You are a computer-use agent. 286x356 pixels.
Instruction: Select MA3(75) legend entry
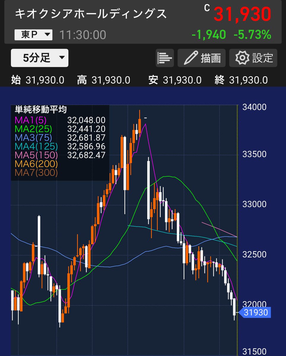[x=33, y=137]
